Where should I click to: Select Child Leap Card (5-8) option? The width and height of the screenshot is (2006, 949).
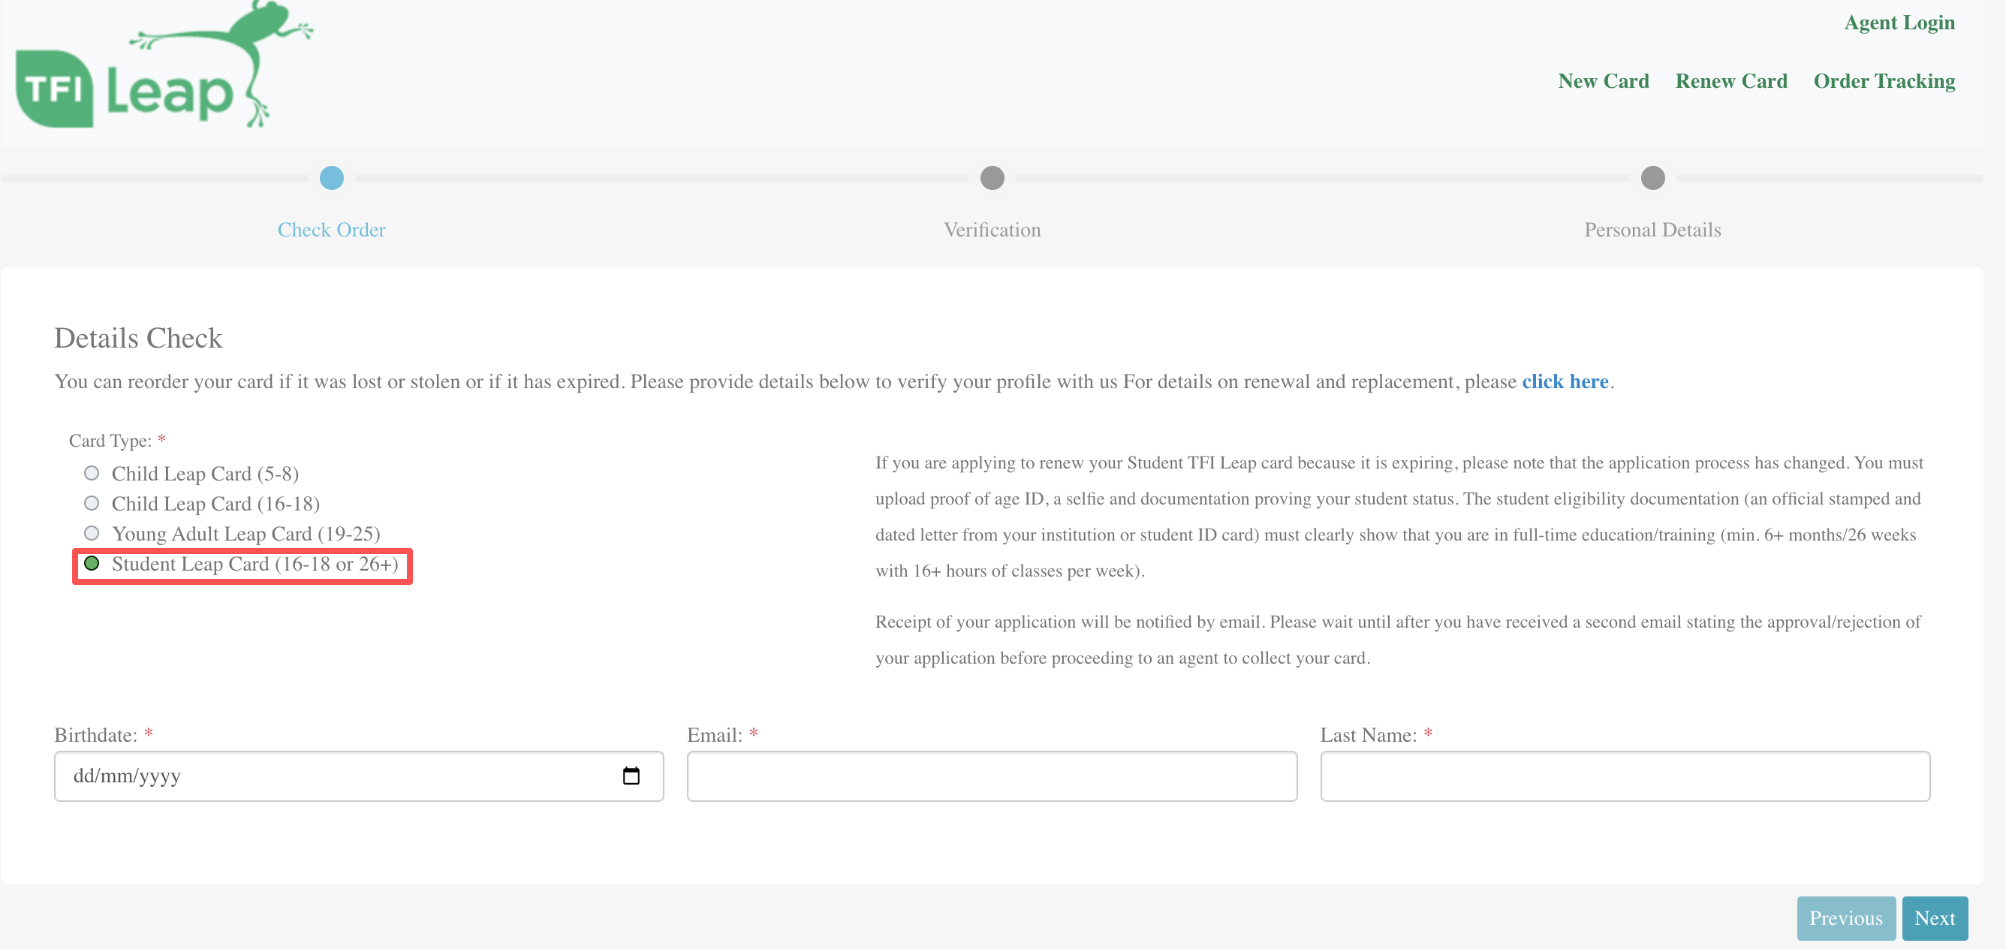coord(92,473)
